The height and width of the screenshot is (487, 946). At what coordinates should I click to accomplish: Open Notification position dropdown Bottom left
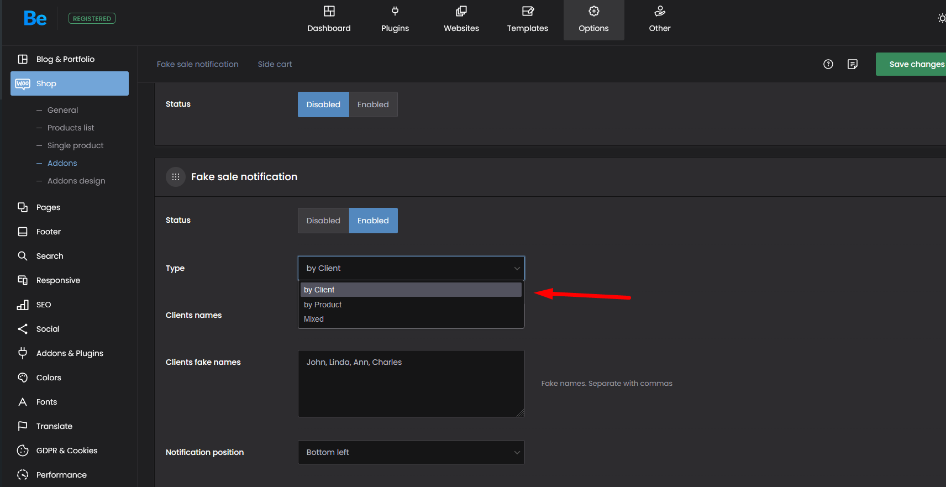click(x=411, y=452)
